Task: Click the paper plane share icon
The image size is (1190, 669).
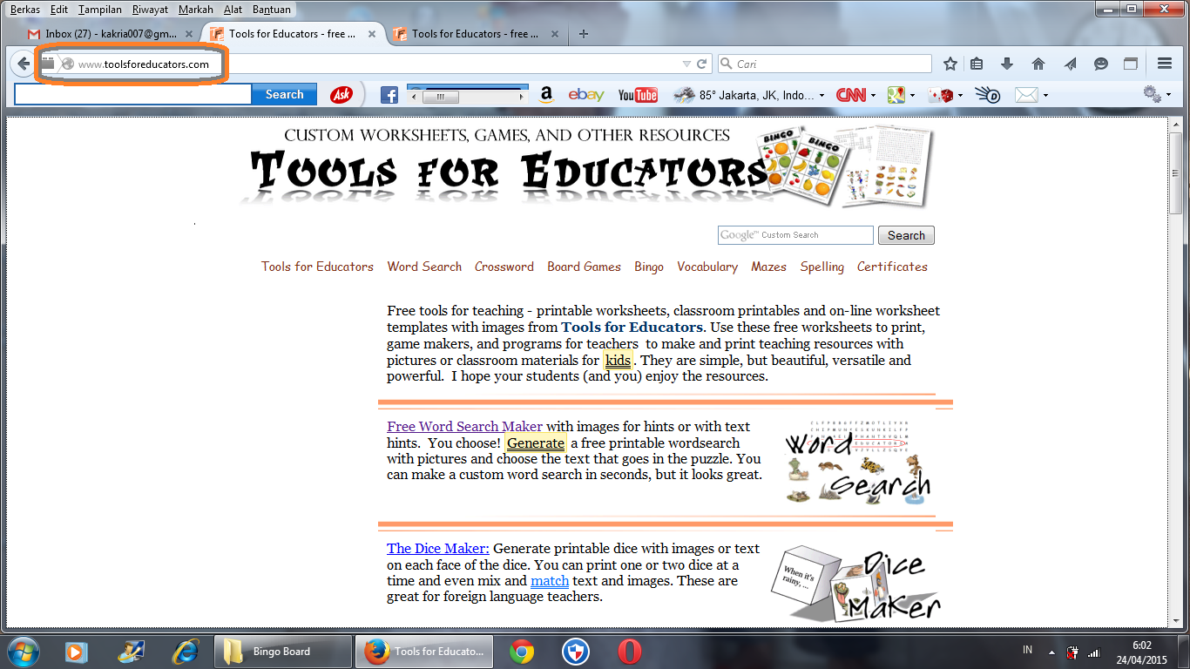Action: click(x=1070, y=64)
